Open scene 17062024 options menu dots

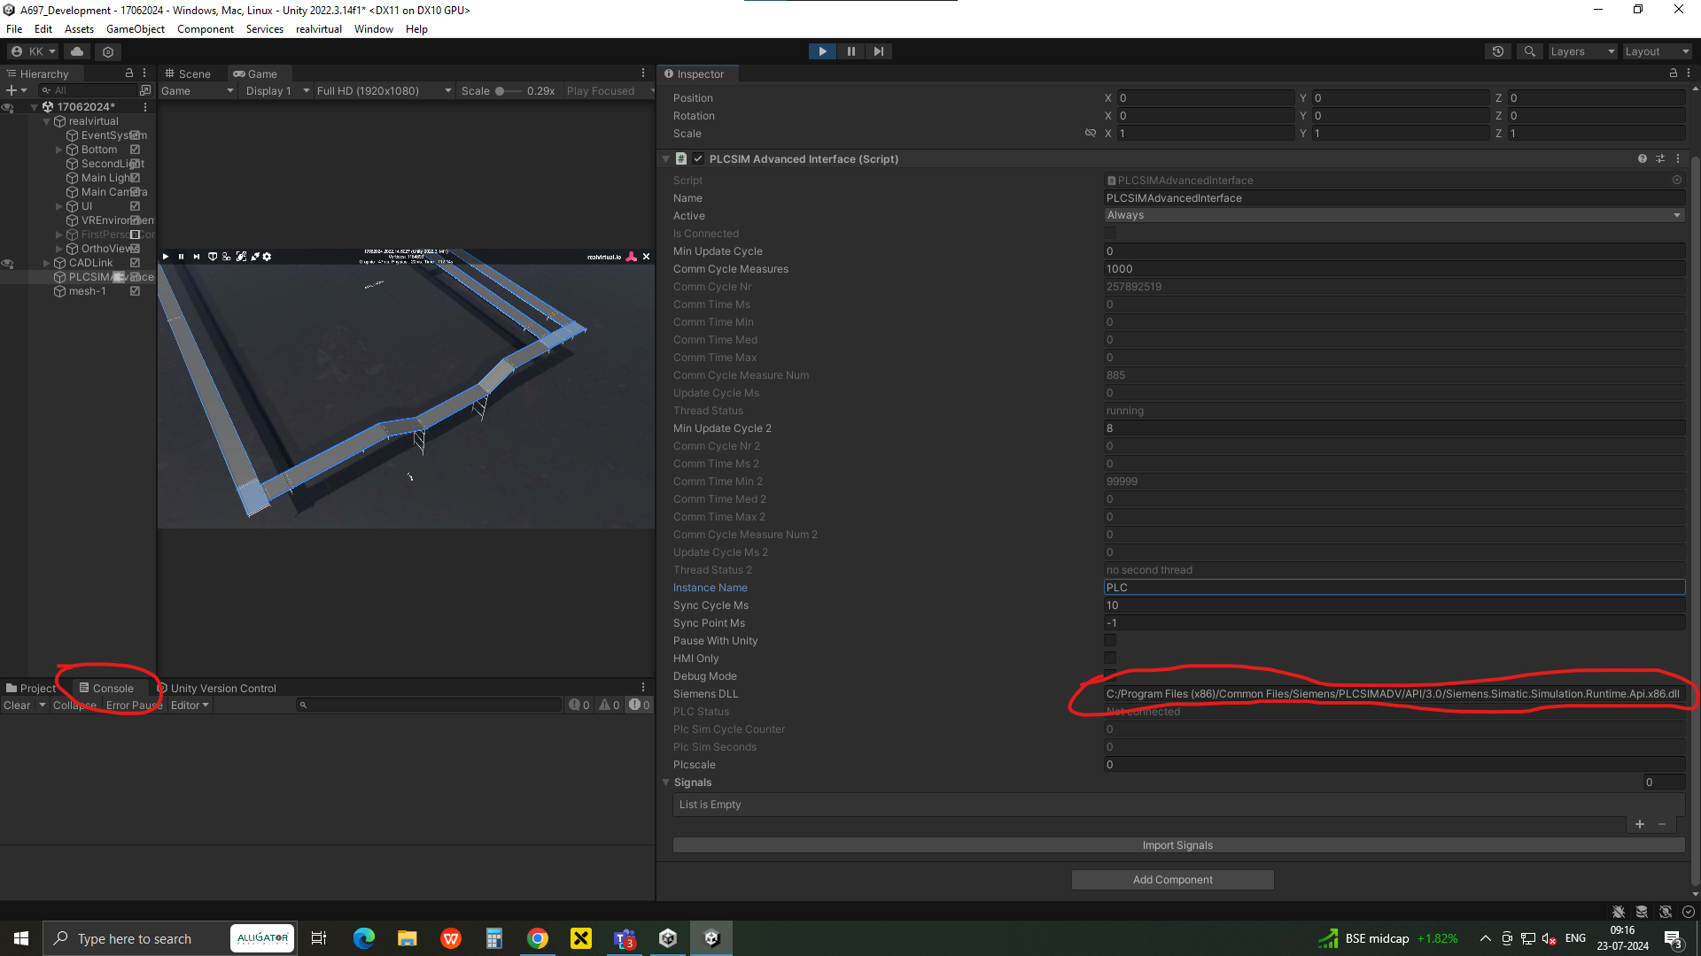coord(145,106)
